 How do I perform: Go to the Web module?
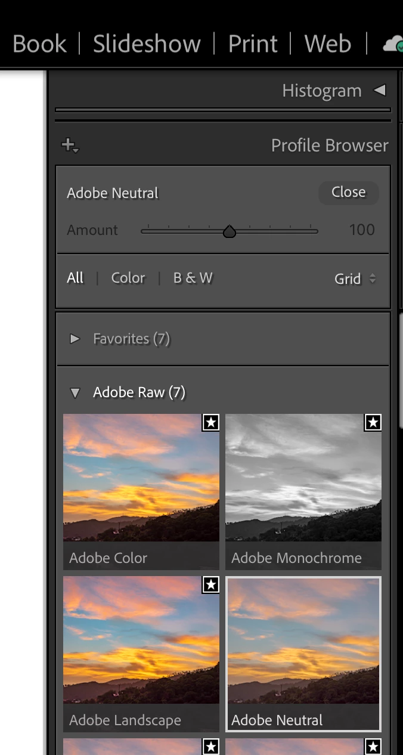click(x=327, y=44)
